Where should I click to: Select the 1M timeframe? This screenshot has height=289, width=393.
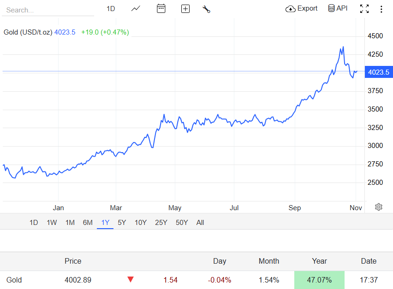[x=70, y=222]
